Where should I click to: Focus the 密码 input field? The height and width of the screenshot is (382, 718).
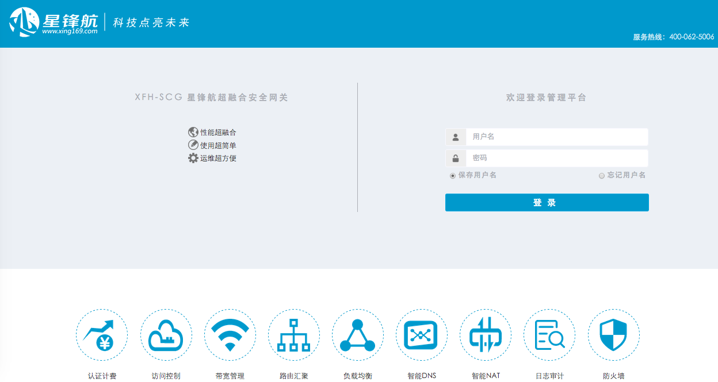click(557, 158)
